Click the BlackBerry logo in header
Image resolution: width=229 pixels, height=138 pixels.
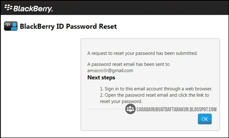click(x=29, y=8)
